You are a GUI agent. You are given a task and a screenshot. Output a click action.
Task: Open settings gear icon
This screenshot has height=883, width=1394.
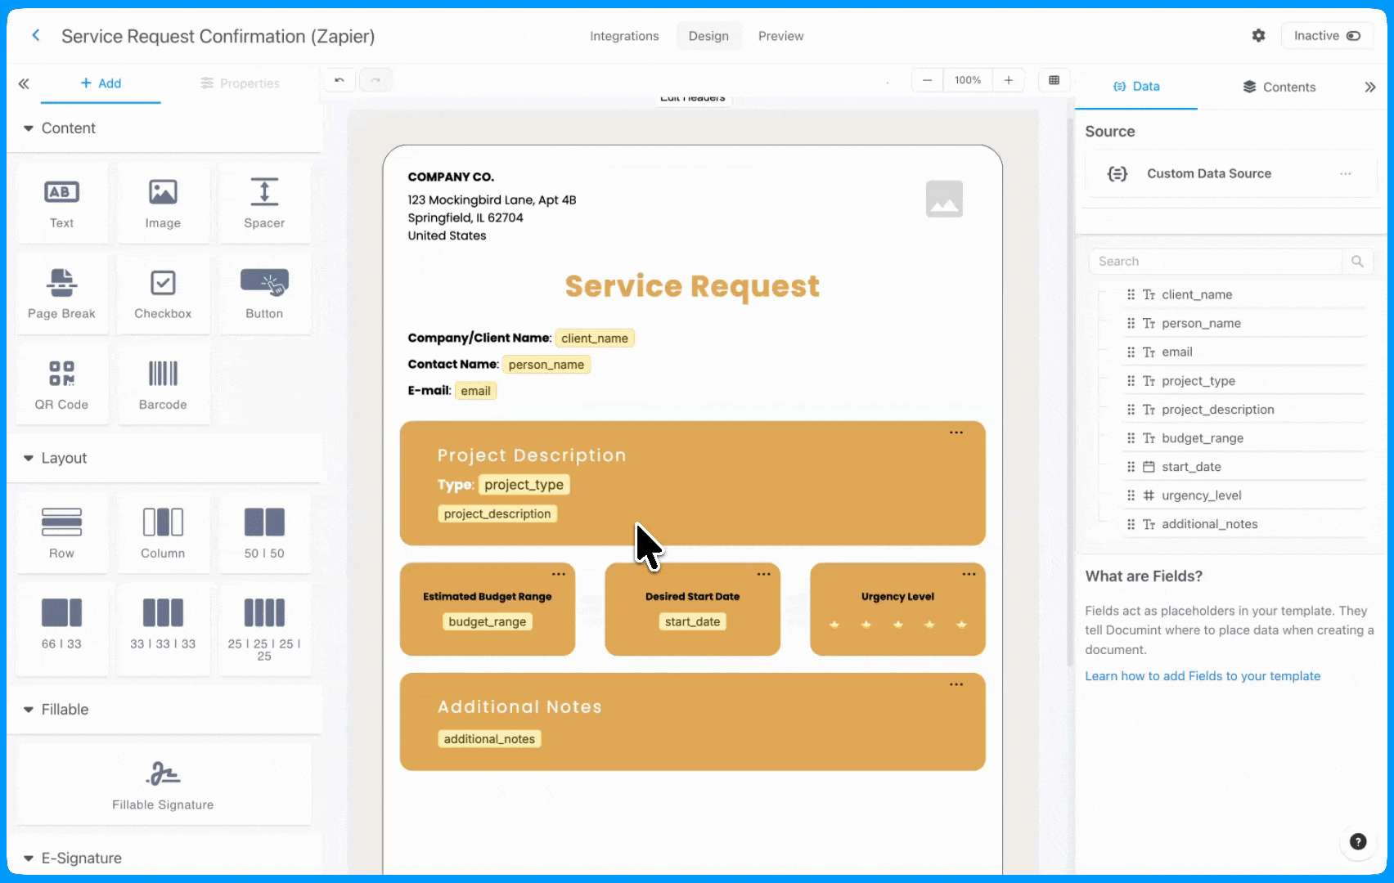point(1258,36)
